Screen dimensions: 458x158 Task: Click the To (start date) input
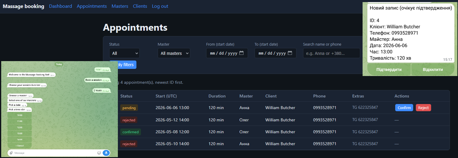click(x=275, y=53)
